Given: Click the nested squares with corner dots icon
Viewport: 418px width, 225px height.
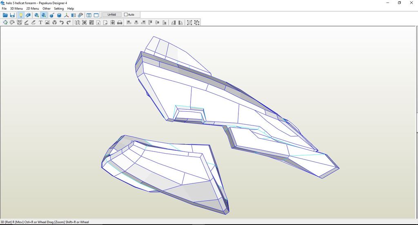Looking at the screenshot, I should pos(189,23).
